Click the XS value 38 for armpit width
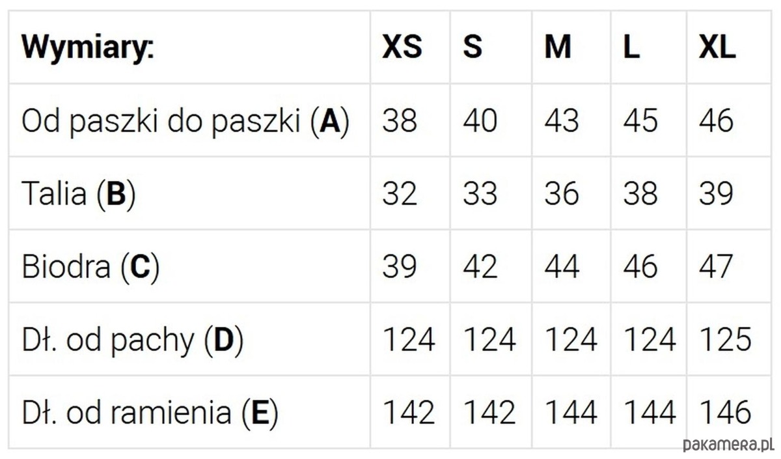 (x=400, y=121)
